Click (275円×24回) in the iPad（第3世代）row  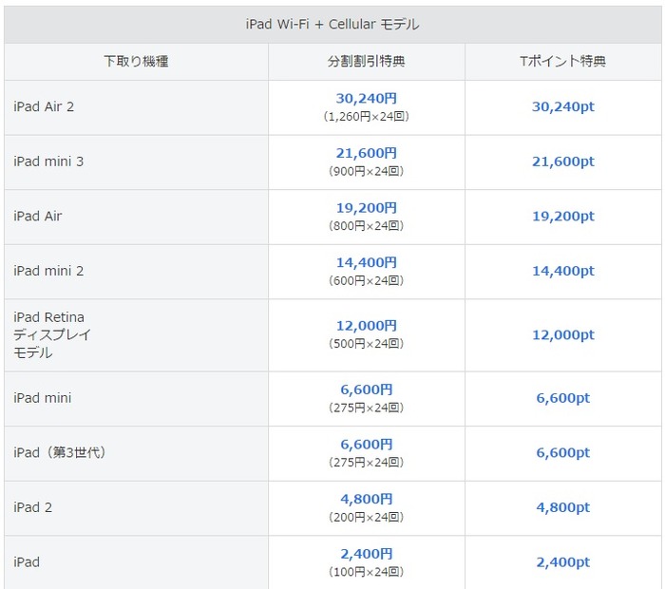point(367,463)
